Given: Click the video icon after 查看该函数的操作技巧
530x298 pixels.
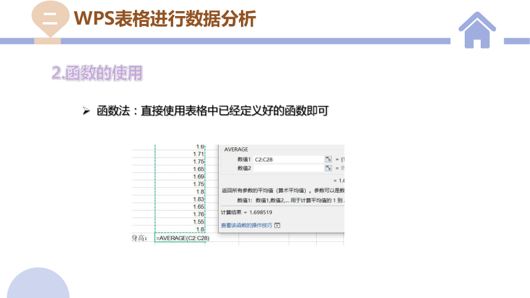Looking at the screenshot, I should tap(277, 225).
